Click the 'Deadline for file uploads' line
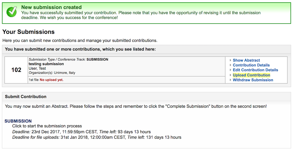The image size is (293, 151). pos(97,137)
